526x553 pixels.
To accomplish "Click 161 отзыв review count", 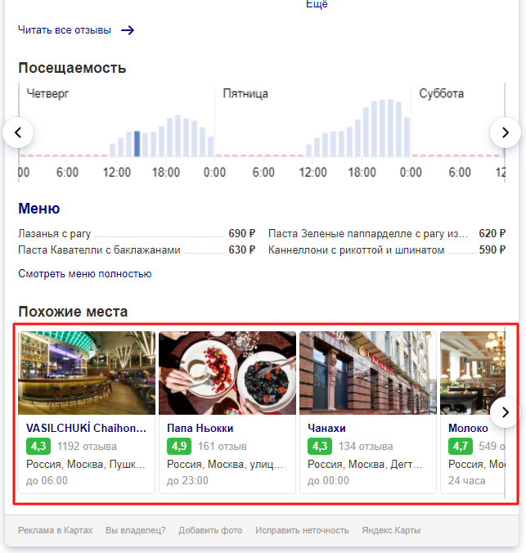I will tap(223, 447).
